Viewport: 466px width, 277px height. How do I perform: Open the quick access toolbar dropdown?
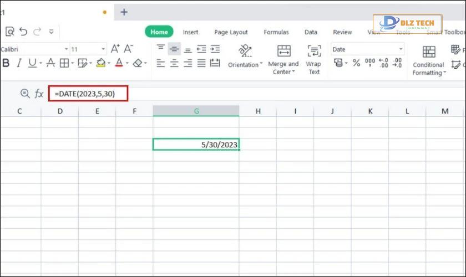tap(51, 32)
